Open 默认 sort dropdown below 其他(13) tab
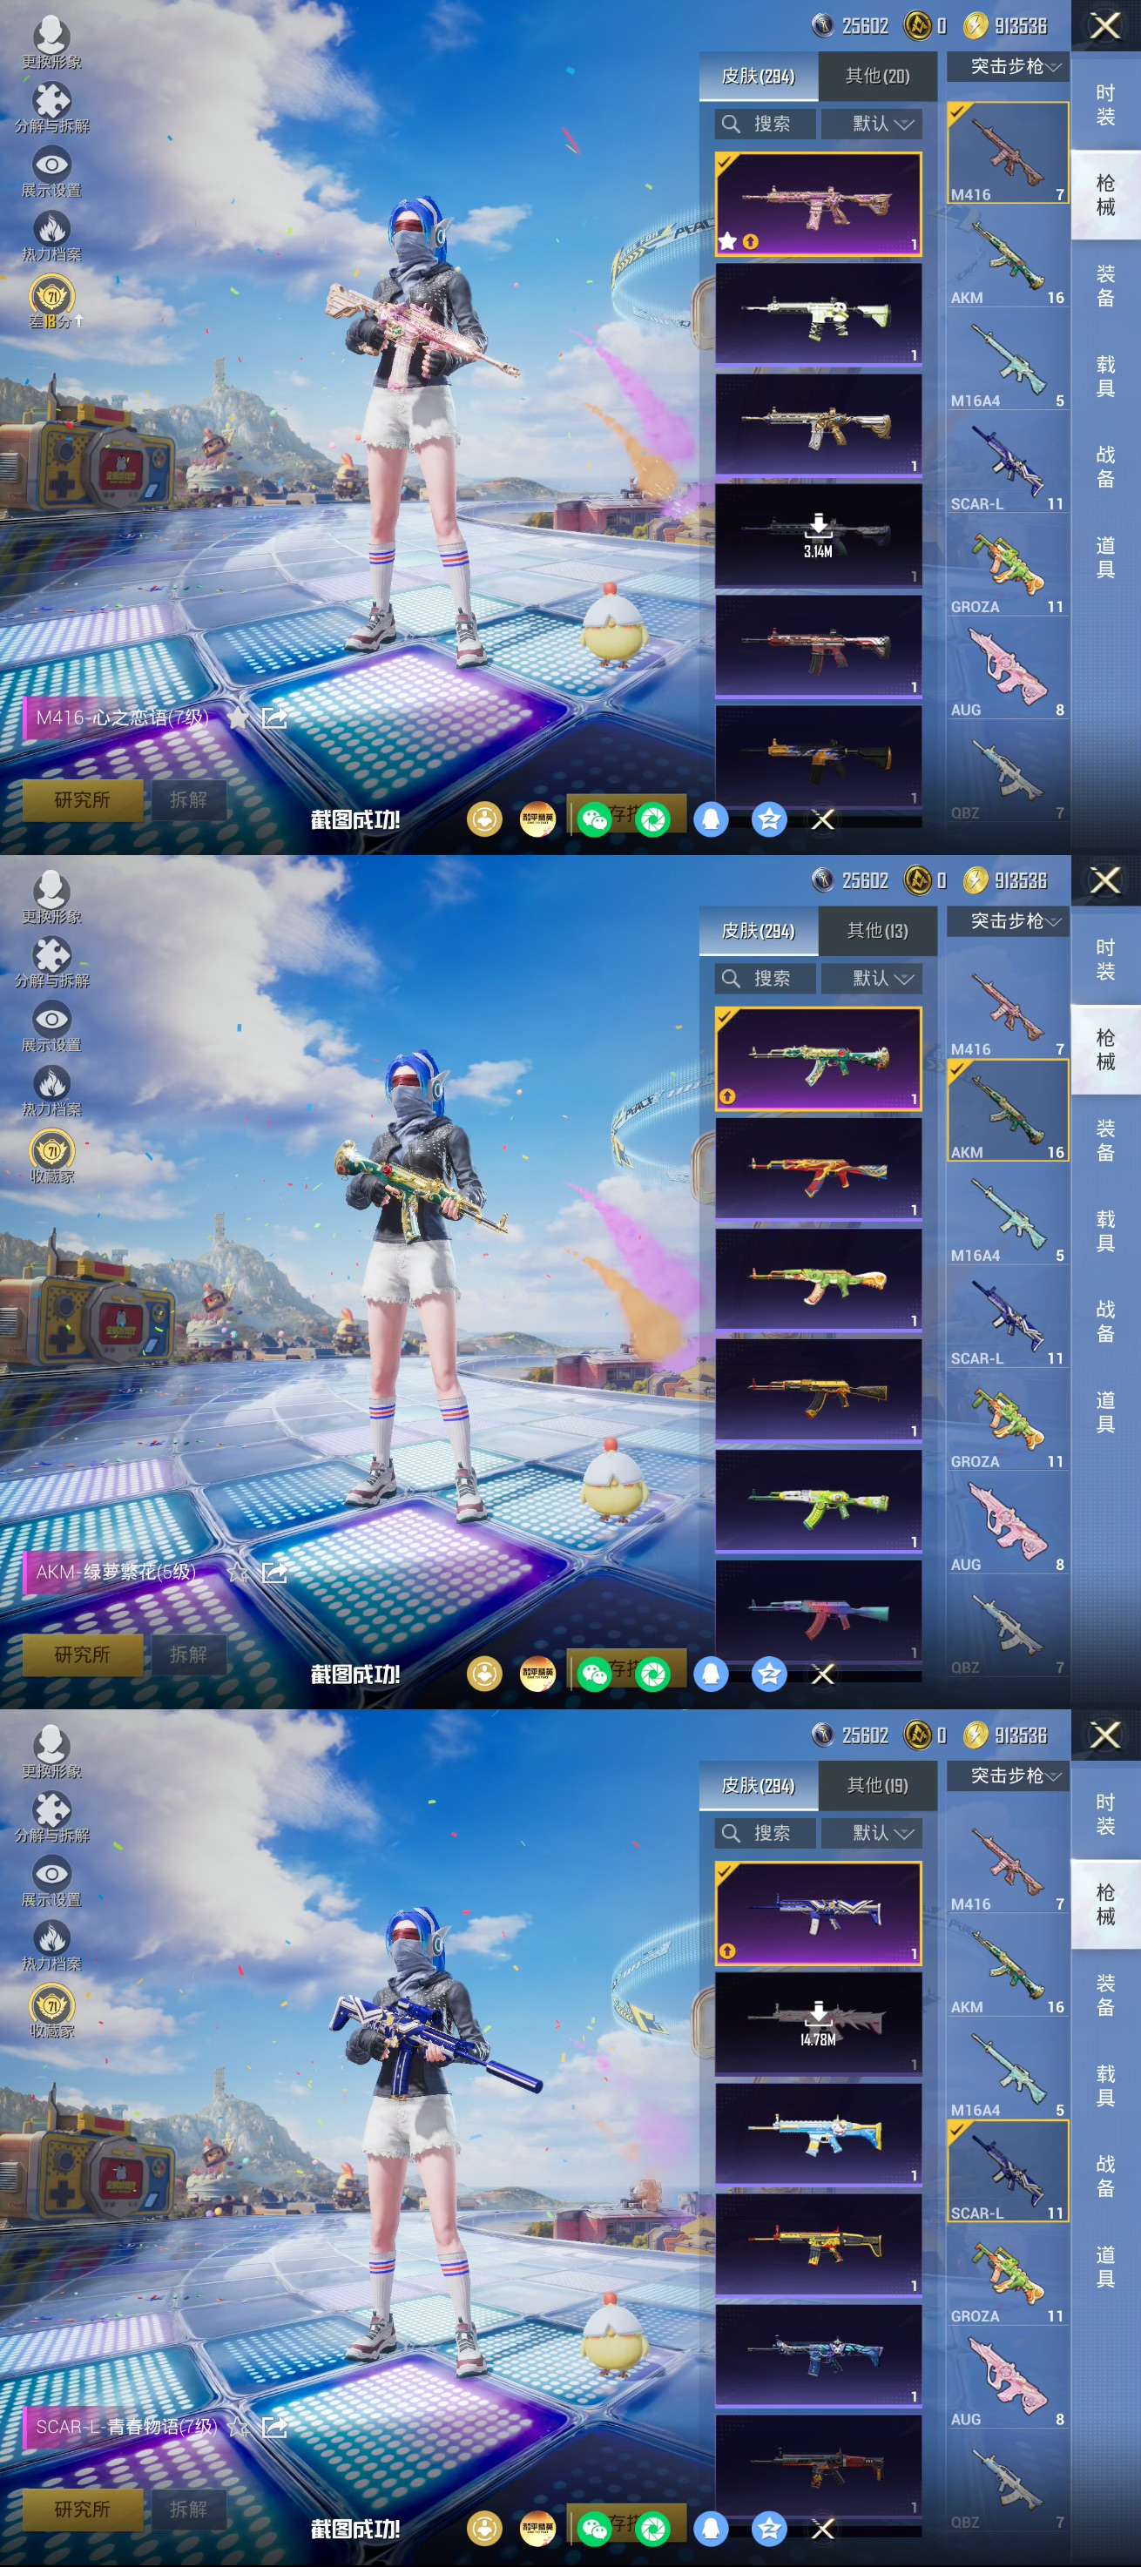This screenshot has width=1141, height=2567. pos(880,979)
